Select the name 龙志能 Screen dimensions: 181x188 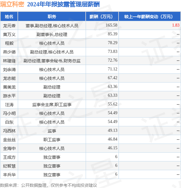(x=9, y=78)
